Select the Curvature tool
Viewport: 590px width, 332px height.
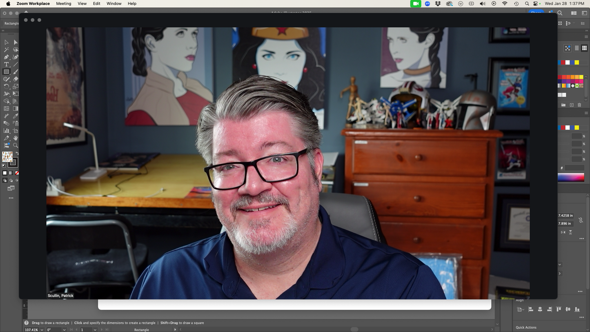coord(16,57)
